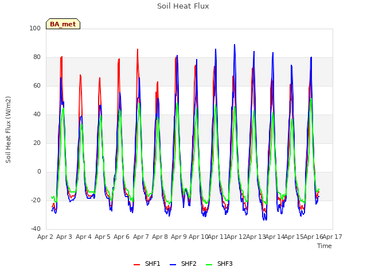Click the Apr 7 x-axis tick label
This screenshot has height=275, width=367.
click(141, 237)
